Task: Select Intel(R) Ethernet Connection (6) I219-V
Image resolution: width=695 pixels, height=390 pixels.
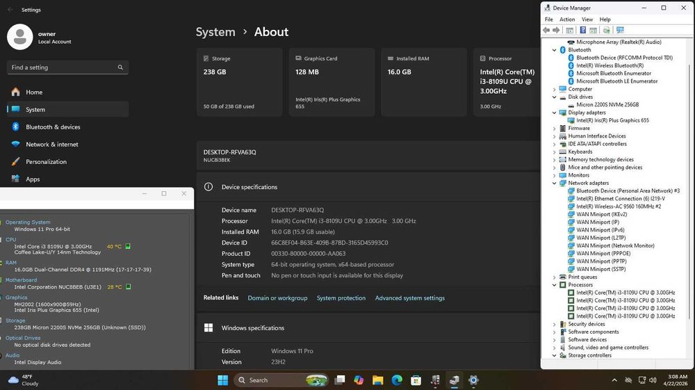Action: (x=621, y=199)
